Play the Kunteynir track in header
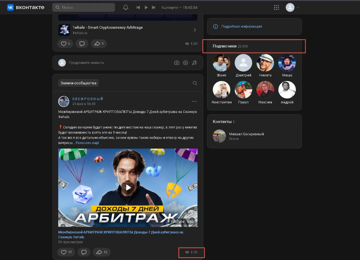This screenshot has width=360, height=260. coord(146,7)
